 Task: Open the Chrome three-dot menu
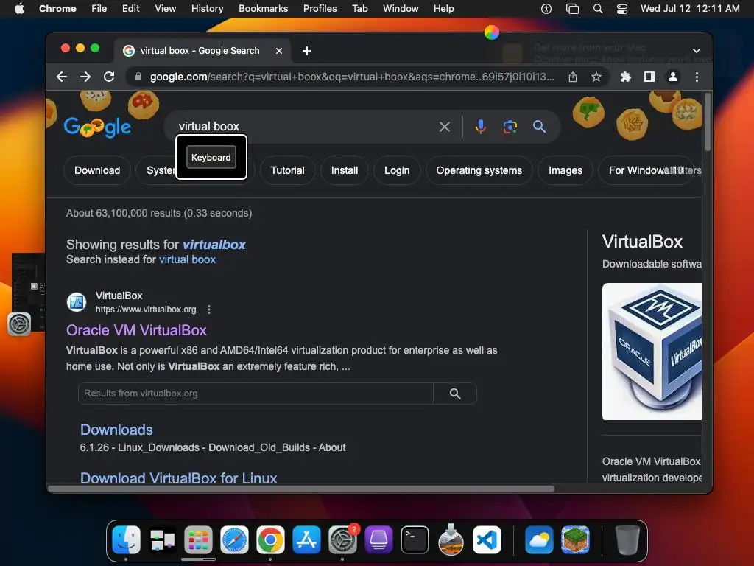[697, 77]
